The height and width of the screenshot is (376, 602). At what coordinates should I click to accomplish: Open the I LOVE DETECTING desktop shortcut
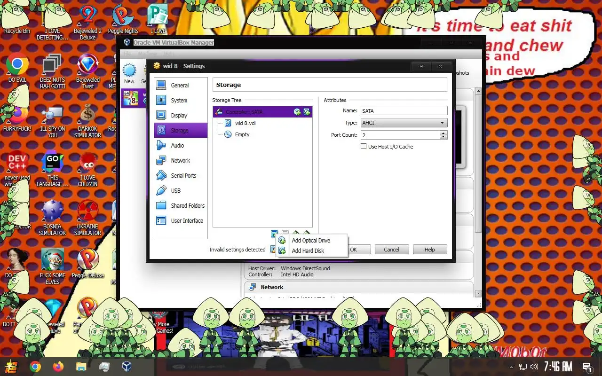point(52,23)
